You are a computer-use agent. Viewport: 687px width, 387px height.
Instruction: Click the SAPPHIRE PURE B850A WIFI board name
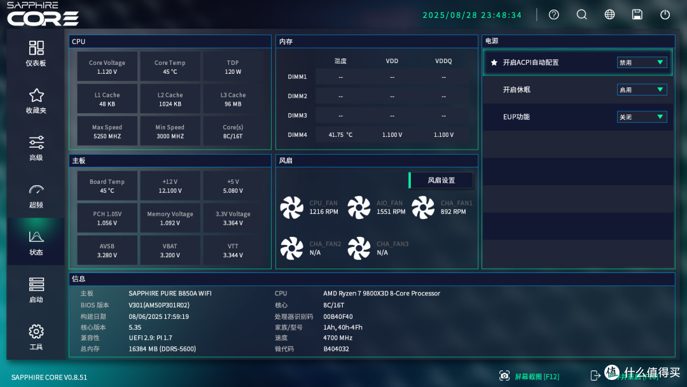170,293
